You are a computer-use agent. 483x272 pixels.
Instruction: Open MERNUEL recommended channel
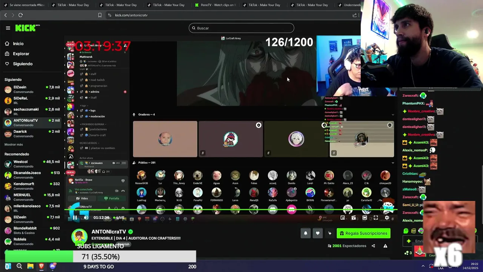32,197
